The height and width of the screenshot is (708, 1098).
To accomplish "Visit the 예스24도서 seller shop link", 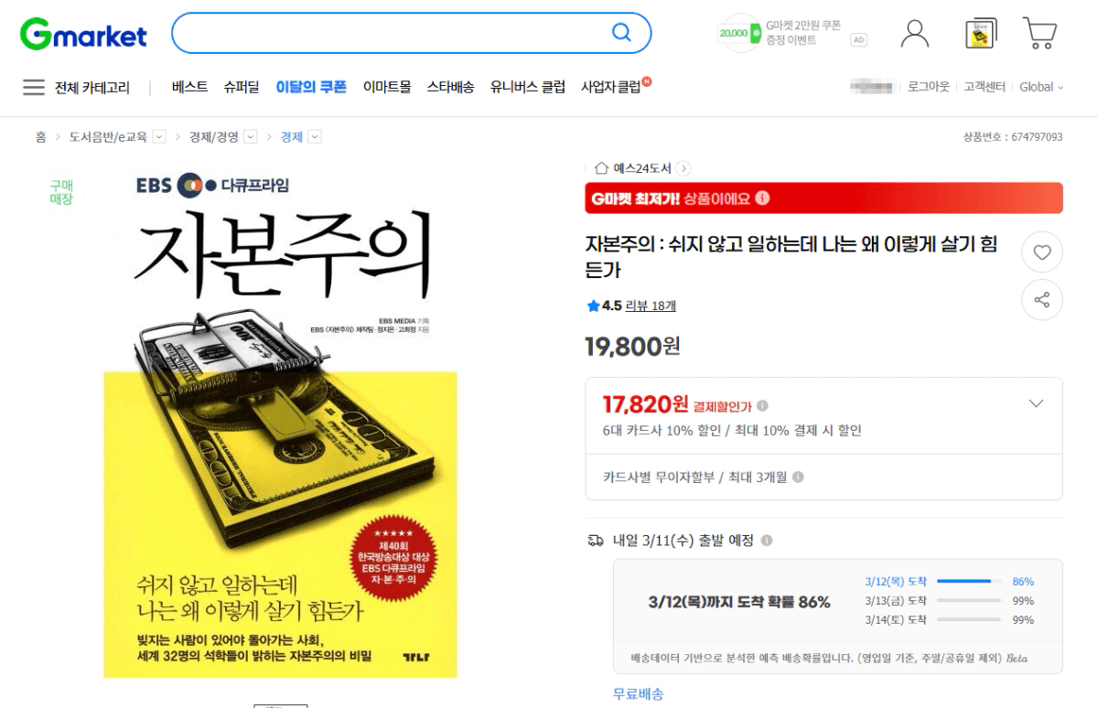I will 642,168.
